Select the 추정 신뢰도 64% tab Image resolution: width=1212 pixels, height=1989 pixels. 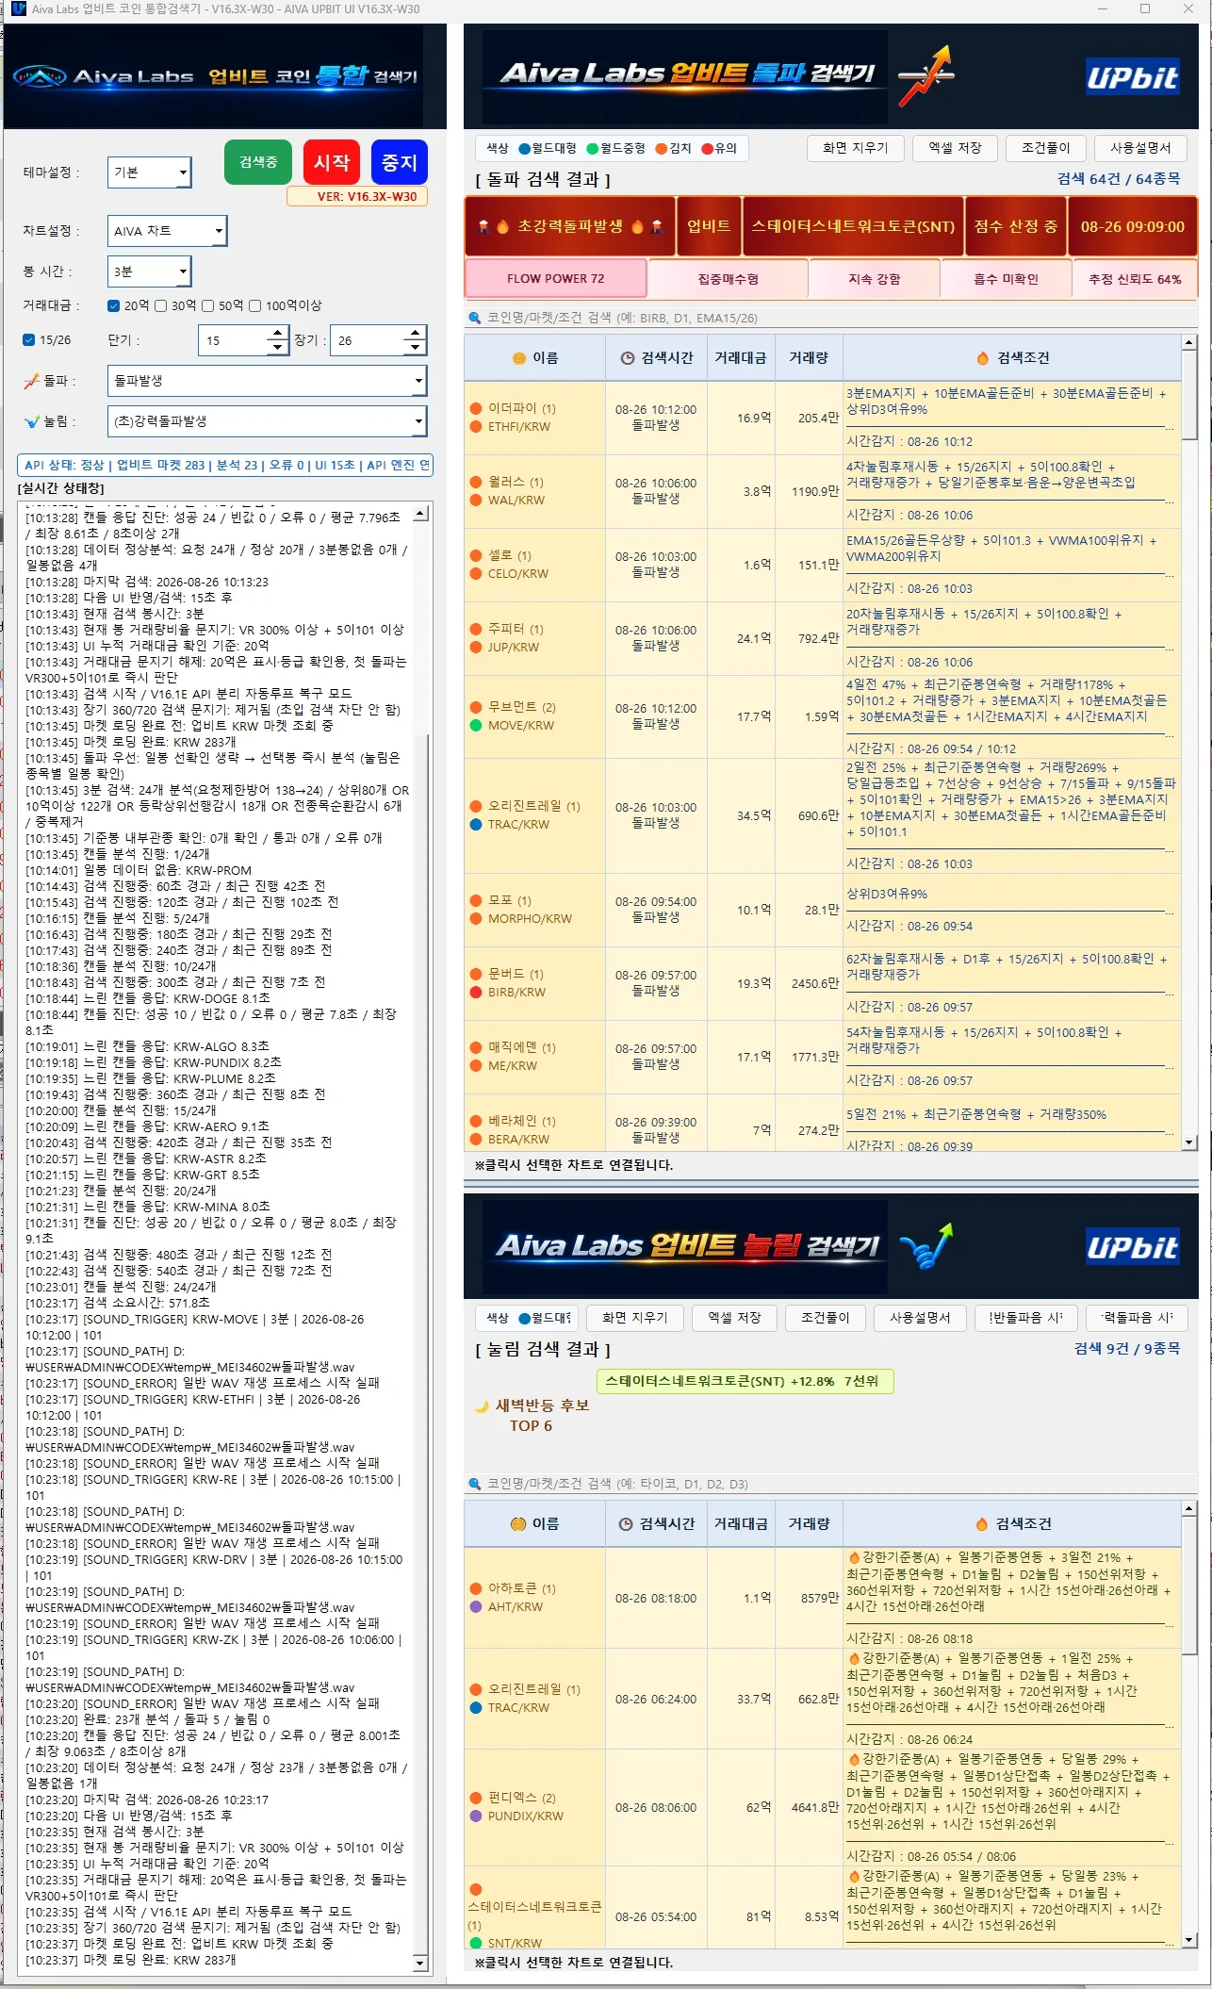coord(1135,279)
